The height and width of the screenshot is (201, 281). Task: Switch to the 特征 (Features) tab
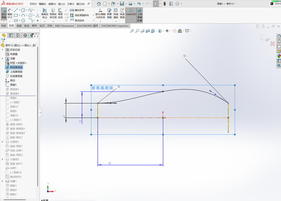click(4, 26)
